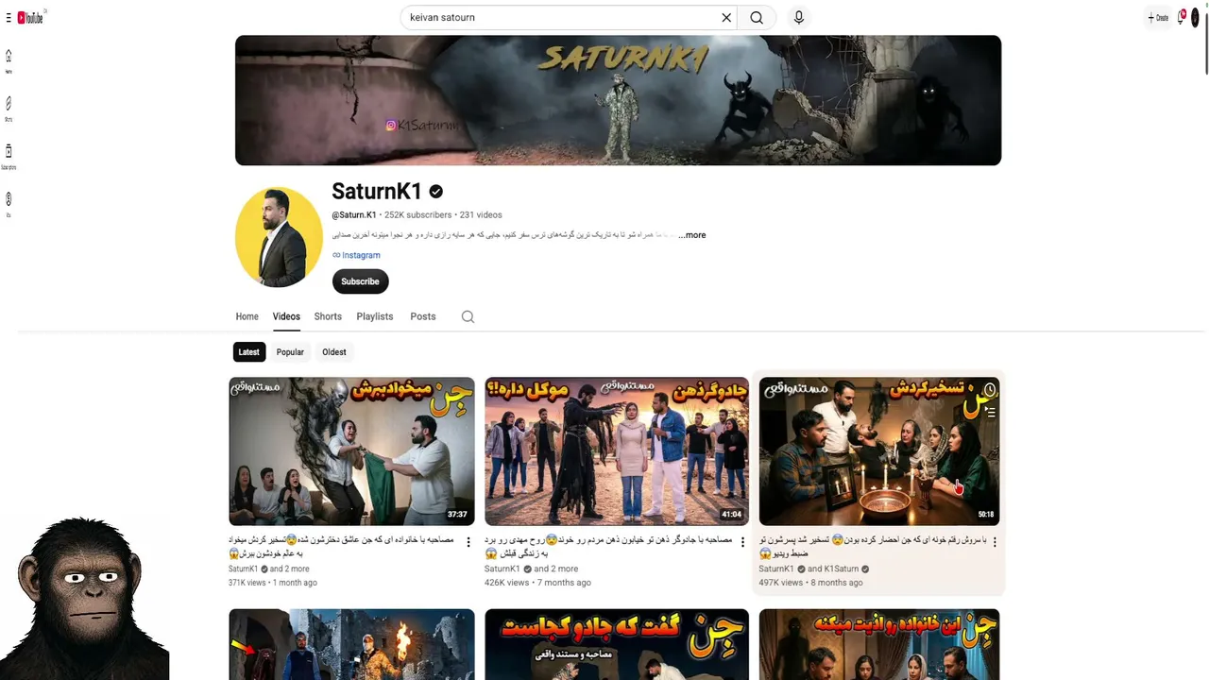Search within the channel using the magnifier

[x=468, y=316]
